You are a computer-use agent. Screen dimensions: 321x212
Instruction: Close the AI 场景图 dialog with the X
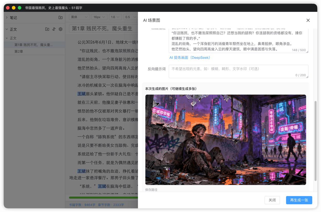tap(308, 20)
